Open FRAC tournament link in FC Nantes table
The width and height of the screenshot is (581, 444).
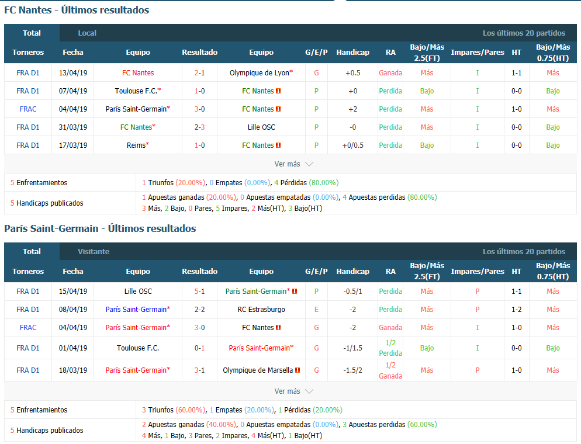point(28,109)
